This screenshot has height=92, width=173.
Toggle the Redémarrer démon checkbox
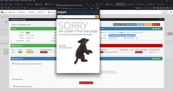(137, 38)
